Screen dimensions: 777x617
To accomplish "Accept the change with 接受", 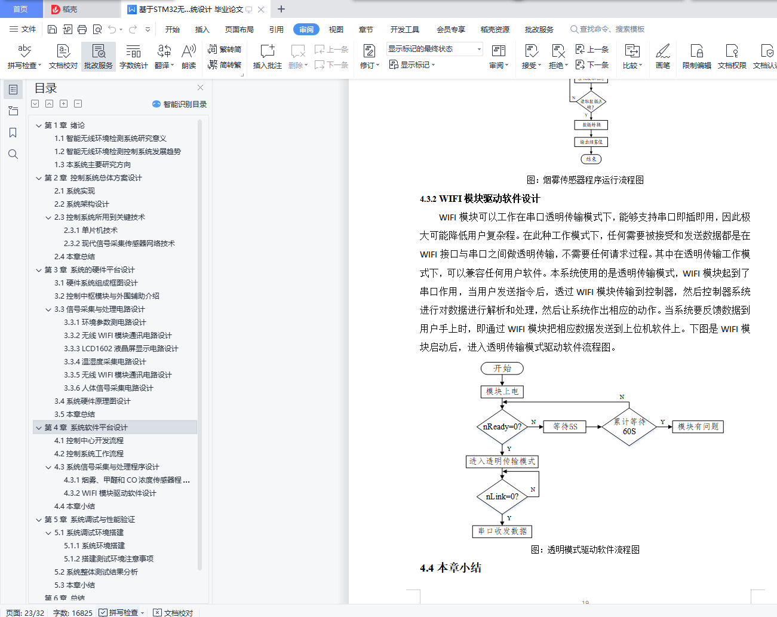I will coord(532,57).
